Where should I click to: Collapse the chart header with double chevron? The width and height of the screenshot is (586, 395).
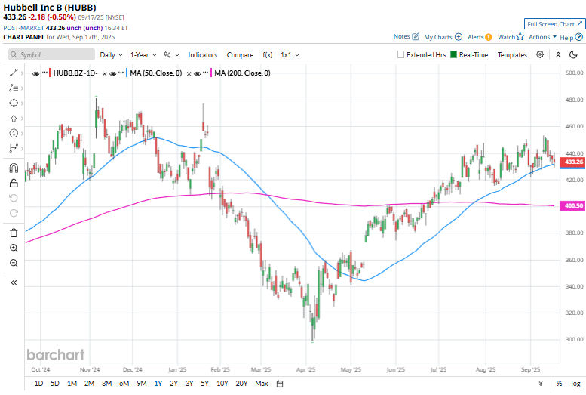558,54
